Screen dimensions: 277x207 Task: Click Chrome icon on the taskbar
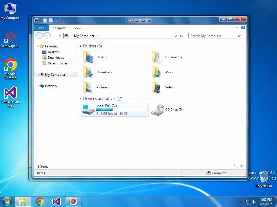pos(40,202)
